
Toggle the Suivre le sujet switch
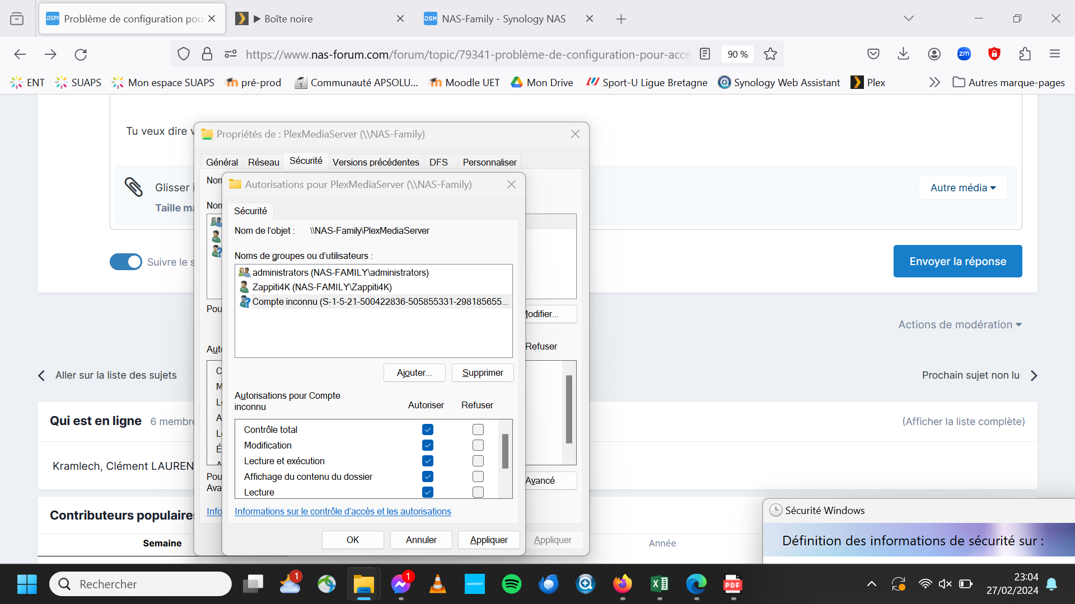pyautogui.click(x=126, y=262)
